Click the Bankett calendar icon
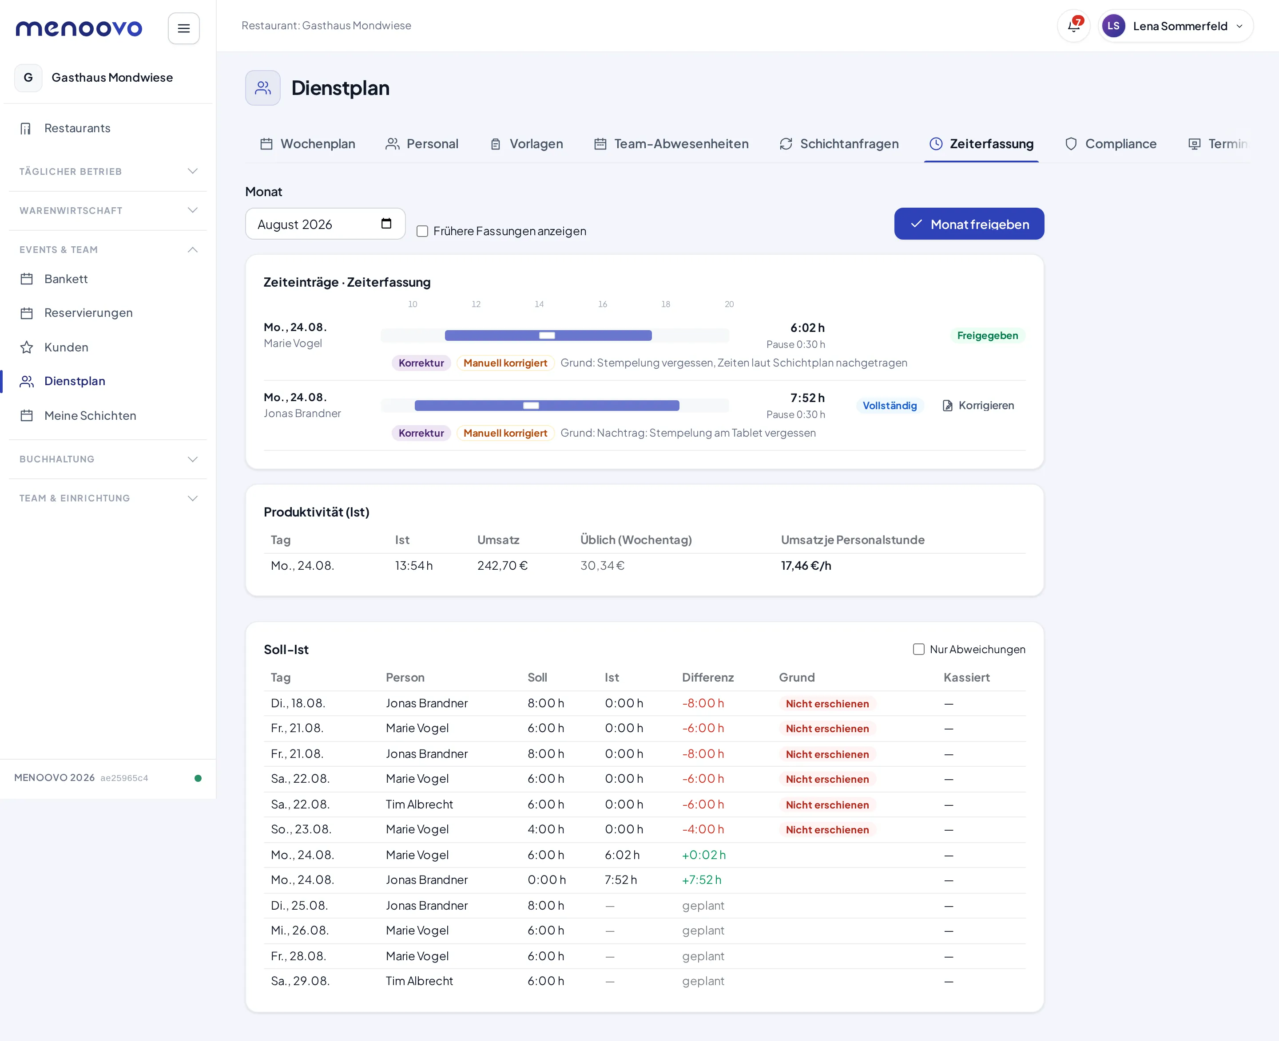This screenshot has width=1279, height=1041. coord(26,279)
